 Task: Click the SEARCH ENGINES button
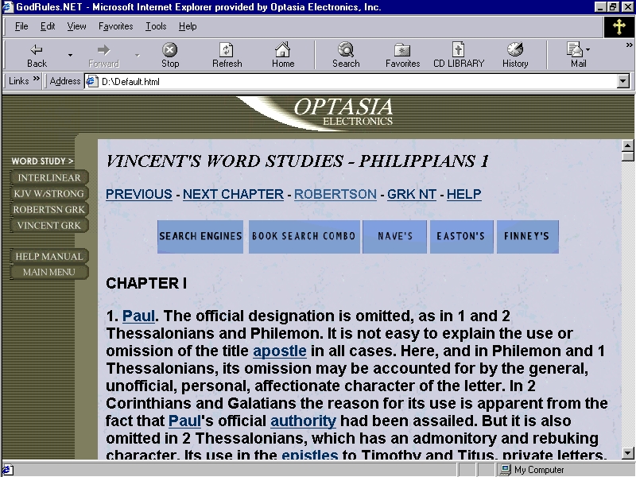(200, 237)
